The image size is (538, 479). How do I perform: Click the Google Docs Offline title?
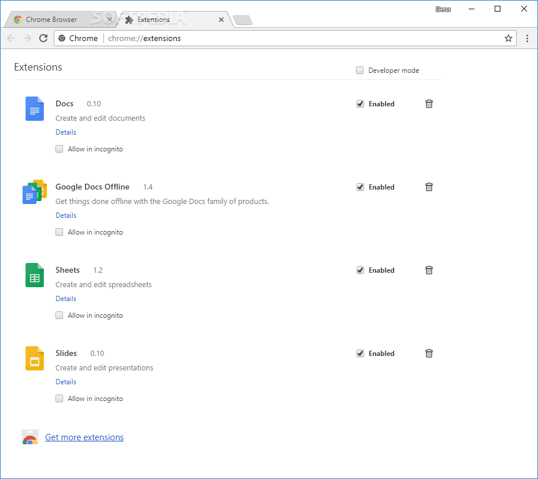(x=92, y=187)
